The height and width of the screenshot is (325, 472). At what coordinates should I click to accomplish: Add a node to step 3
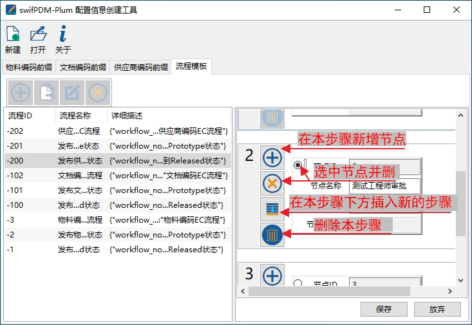click(x=272, y=276)
